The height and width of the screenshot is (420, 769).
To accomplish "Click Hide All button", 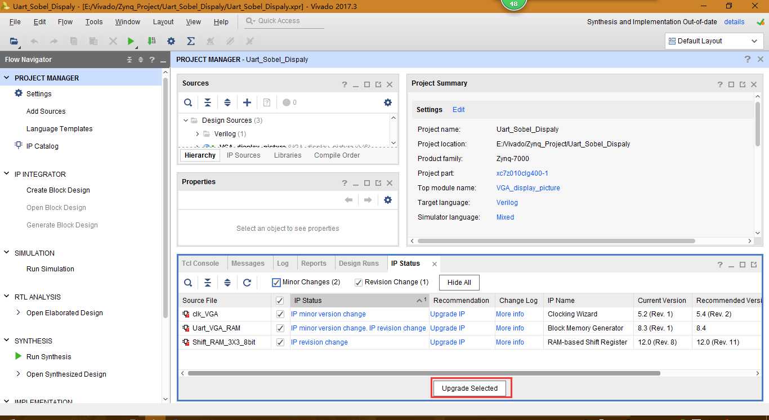I will click(x=459, y=283).
